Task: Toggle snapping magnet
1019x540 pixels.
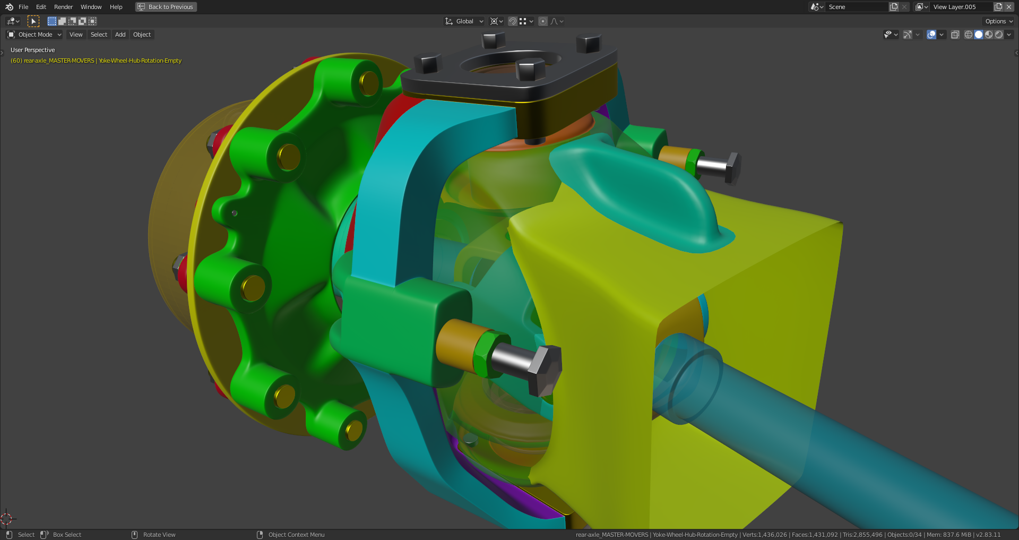Action: point(513,21)
